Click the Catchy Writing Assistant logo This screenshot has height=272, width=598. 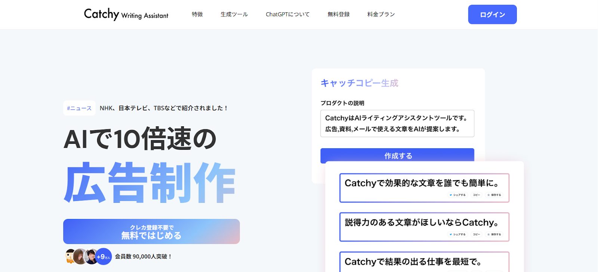[126, 15]
